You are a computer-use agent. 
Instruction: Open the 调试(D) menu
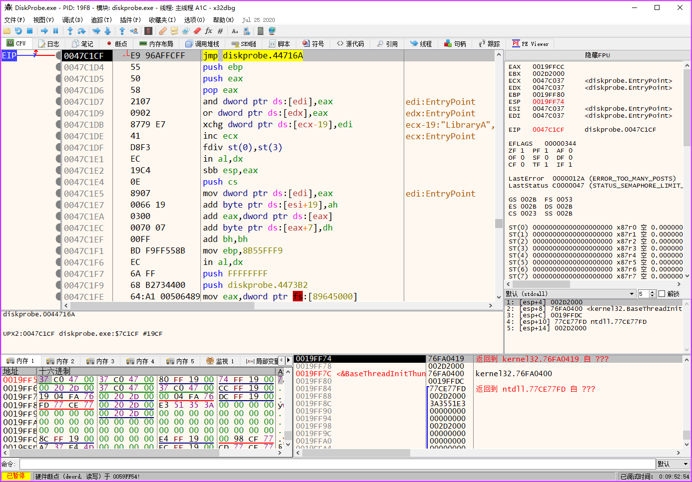tap(72, 20)
